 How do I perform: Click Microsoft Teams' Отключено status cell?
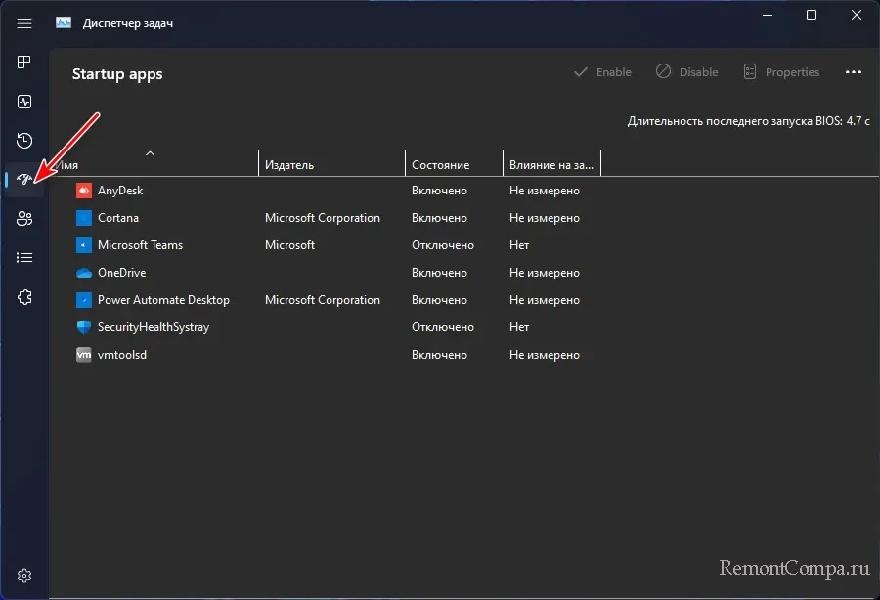(x=442, y=245)
